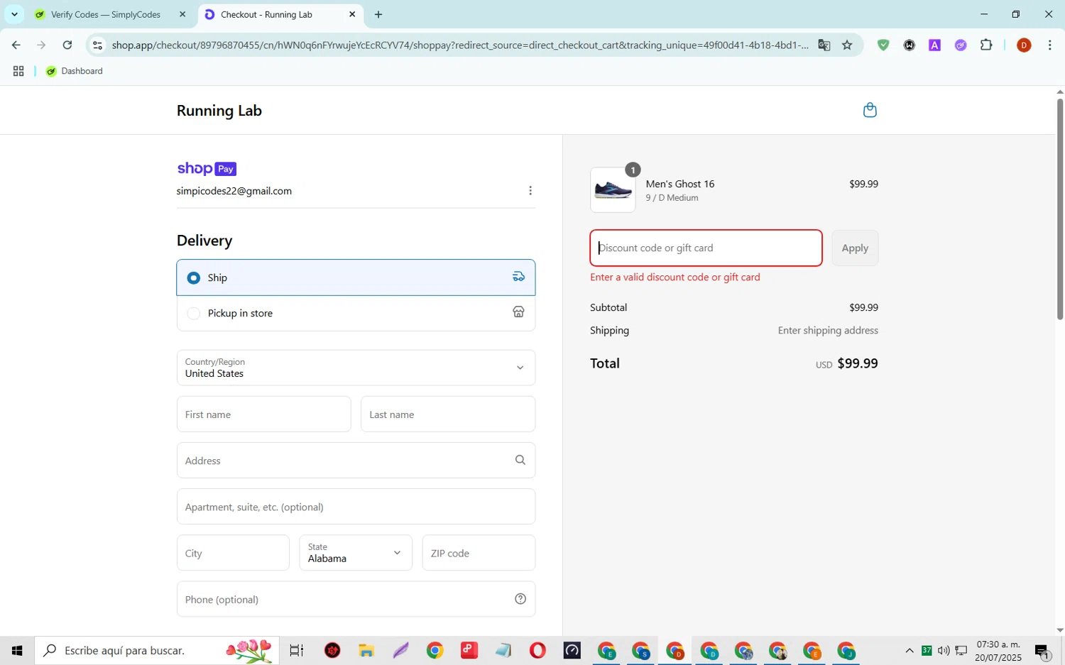Open File Explorer from the taskbar
Screen dimensions: 1065x665
point(366,650)
